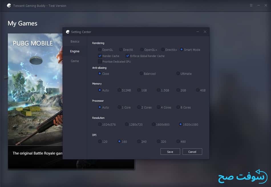
Task: Choose 1.5GB memory
Action: 158,90
